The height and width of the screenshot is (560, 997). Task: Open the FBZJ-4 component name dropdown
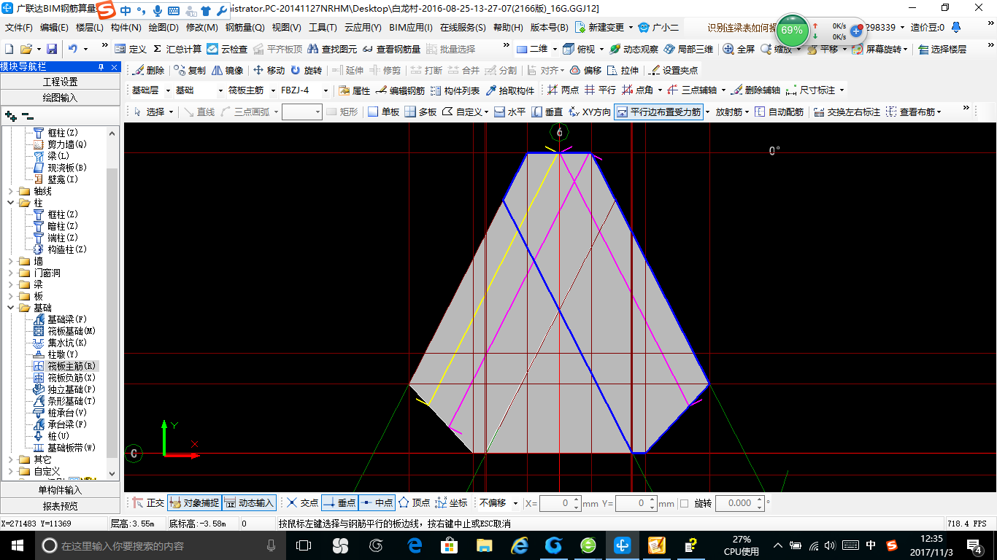coord(325,90)
